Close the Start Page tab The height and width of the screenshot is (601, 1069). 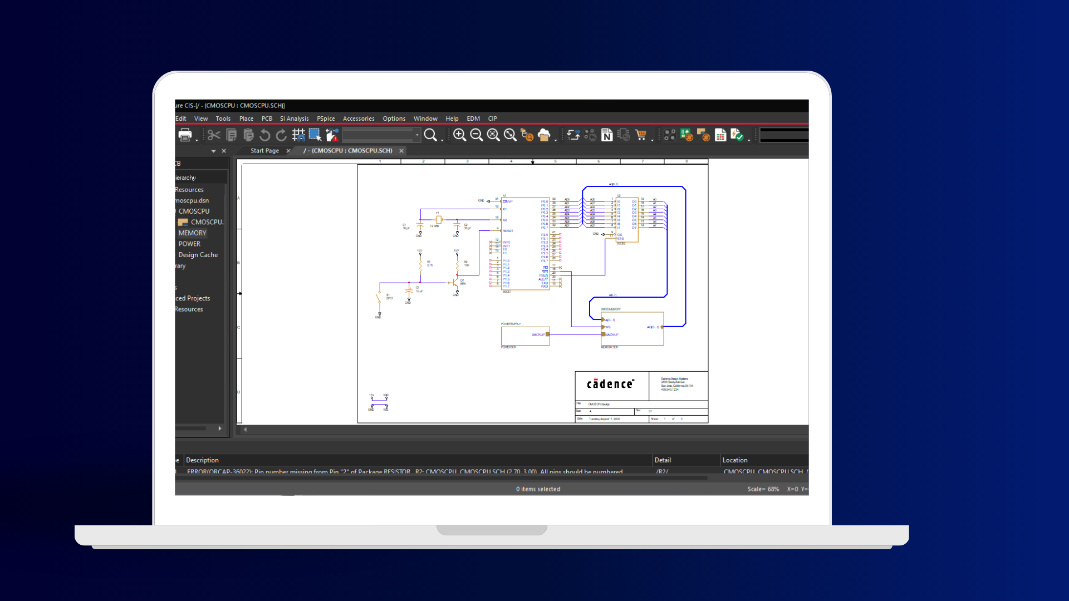pos(288,151)
